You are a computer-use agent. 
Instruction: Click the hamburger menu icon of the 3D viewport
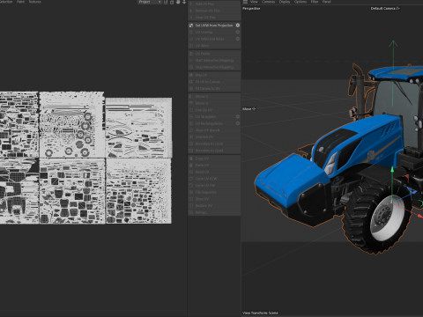245,2
